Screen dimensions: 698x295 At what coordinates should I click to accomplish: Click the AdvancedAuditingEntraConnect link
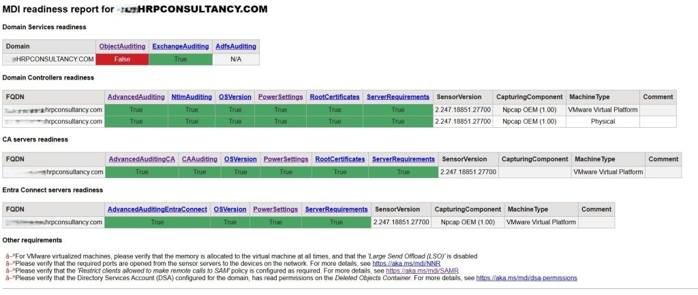click(157, 209)
